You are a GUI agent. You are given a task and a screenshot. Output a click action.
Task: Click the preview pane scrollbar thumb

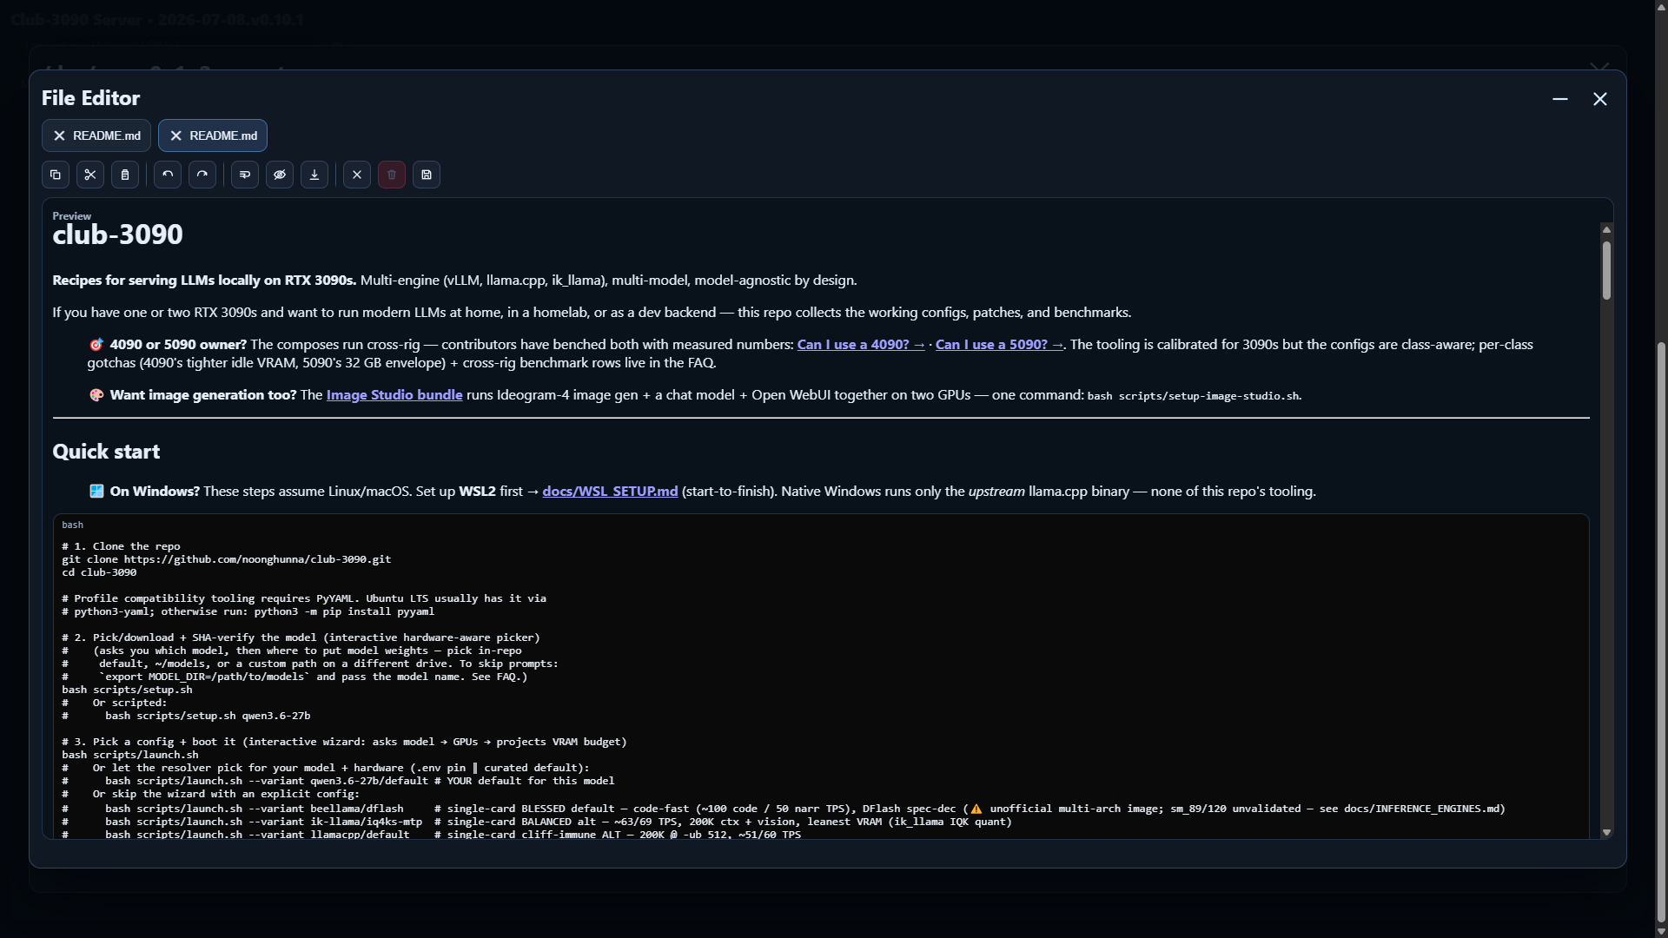coord(1606,270)
